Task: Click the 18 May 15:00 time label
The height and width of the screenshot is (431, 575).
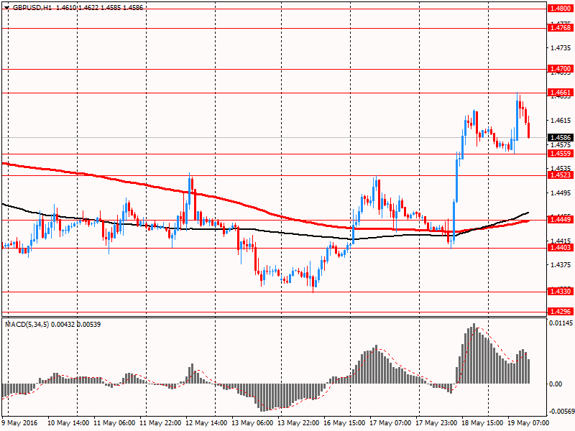Action: [x=482, y=423]
